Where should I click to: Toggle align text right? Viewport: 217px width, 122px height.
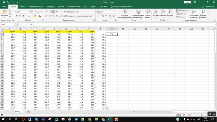coord(53,16)
